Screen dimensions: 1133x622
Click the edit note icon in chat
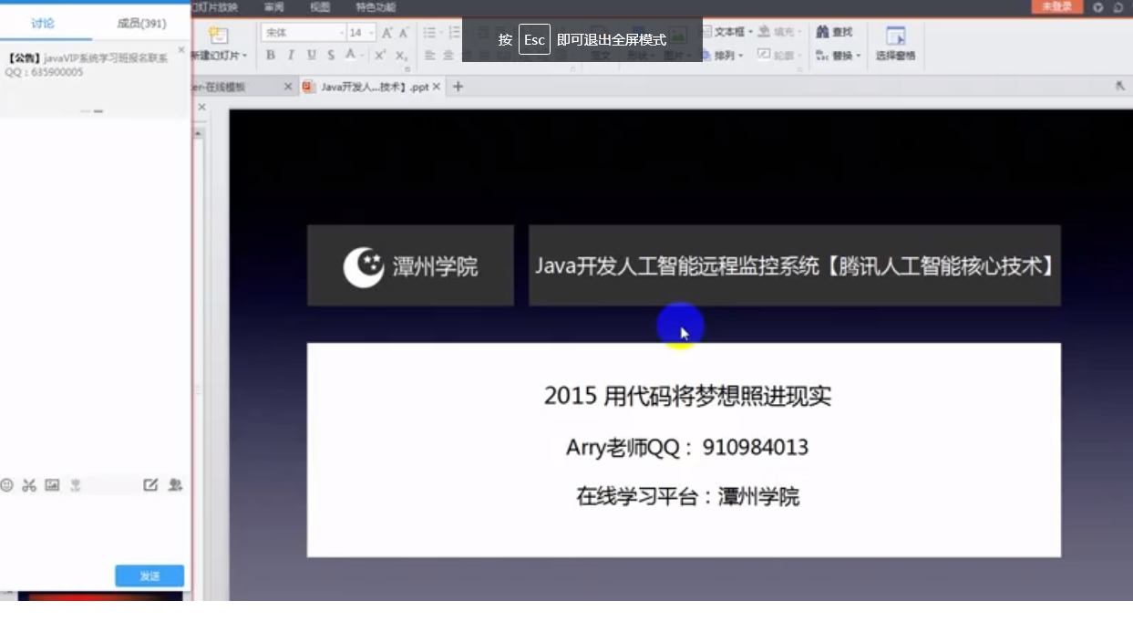(151, 485)
